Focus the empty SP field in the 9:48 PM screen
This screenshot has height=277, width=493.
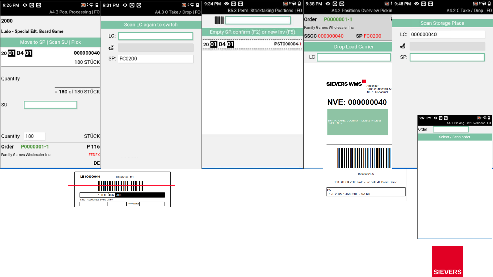(x=447, y=57)
